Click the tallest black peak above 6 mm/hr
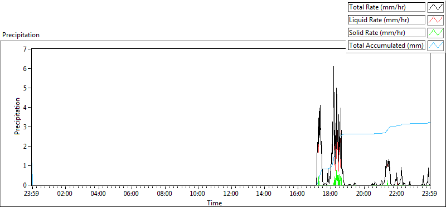The image size is (446, 207). [x=333, y=67]
